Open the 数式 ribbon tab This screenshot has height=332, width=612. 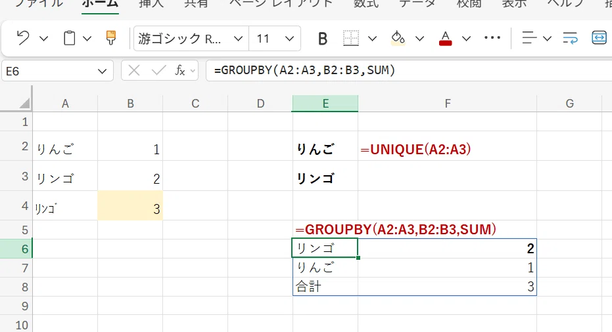[365, 4]
